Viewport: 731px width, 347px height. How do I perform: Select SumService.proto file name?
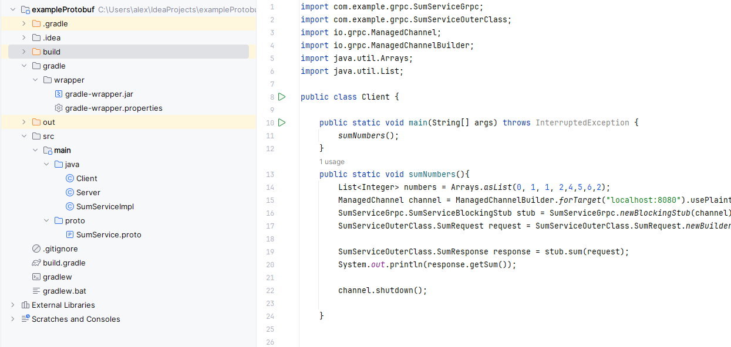tap(109, 235)
